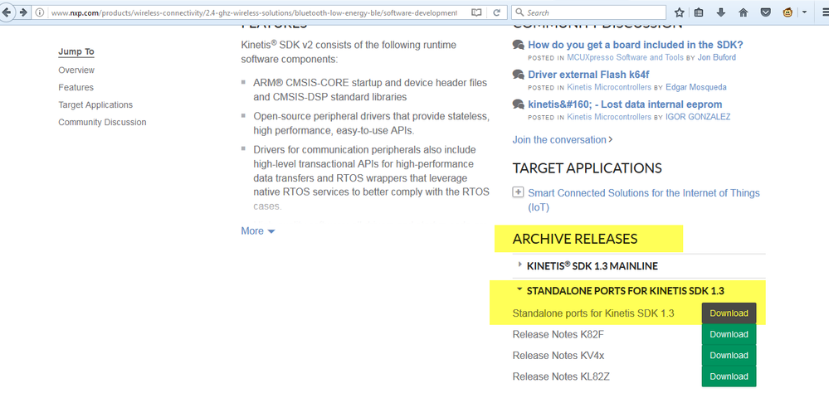Open Kinetis Microcontrollers category under Flash k64f

tap(609, 87)
